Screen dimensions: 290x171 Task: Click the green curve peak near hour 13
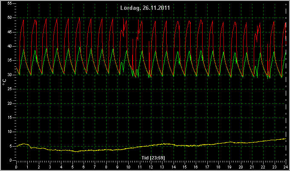(166, 51)
